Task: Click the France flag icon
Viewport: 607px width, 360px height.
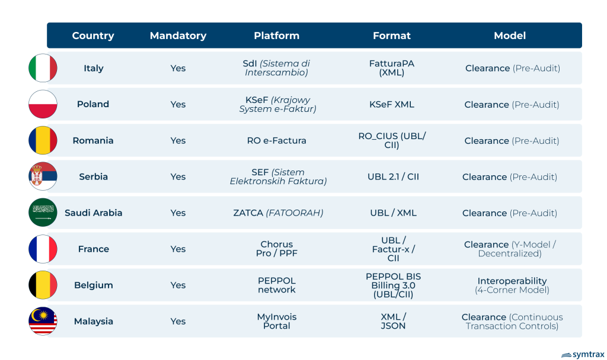Action: [43, 249]
